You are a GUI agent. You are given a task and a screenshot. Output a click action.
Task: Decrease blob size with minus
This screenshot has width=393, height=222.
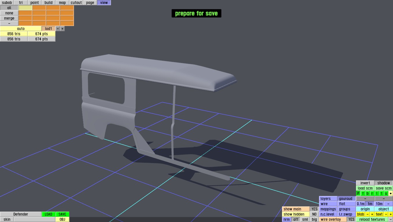pyautogui.click(x=368, y=214)
